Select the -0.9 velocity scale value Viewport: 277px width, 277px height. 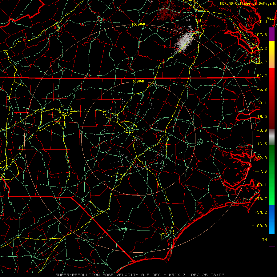[262, 130]
